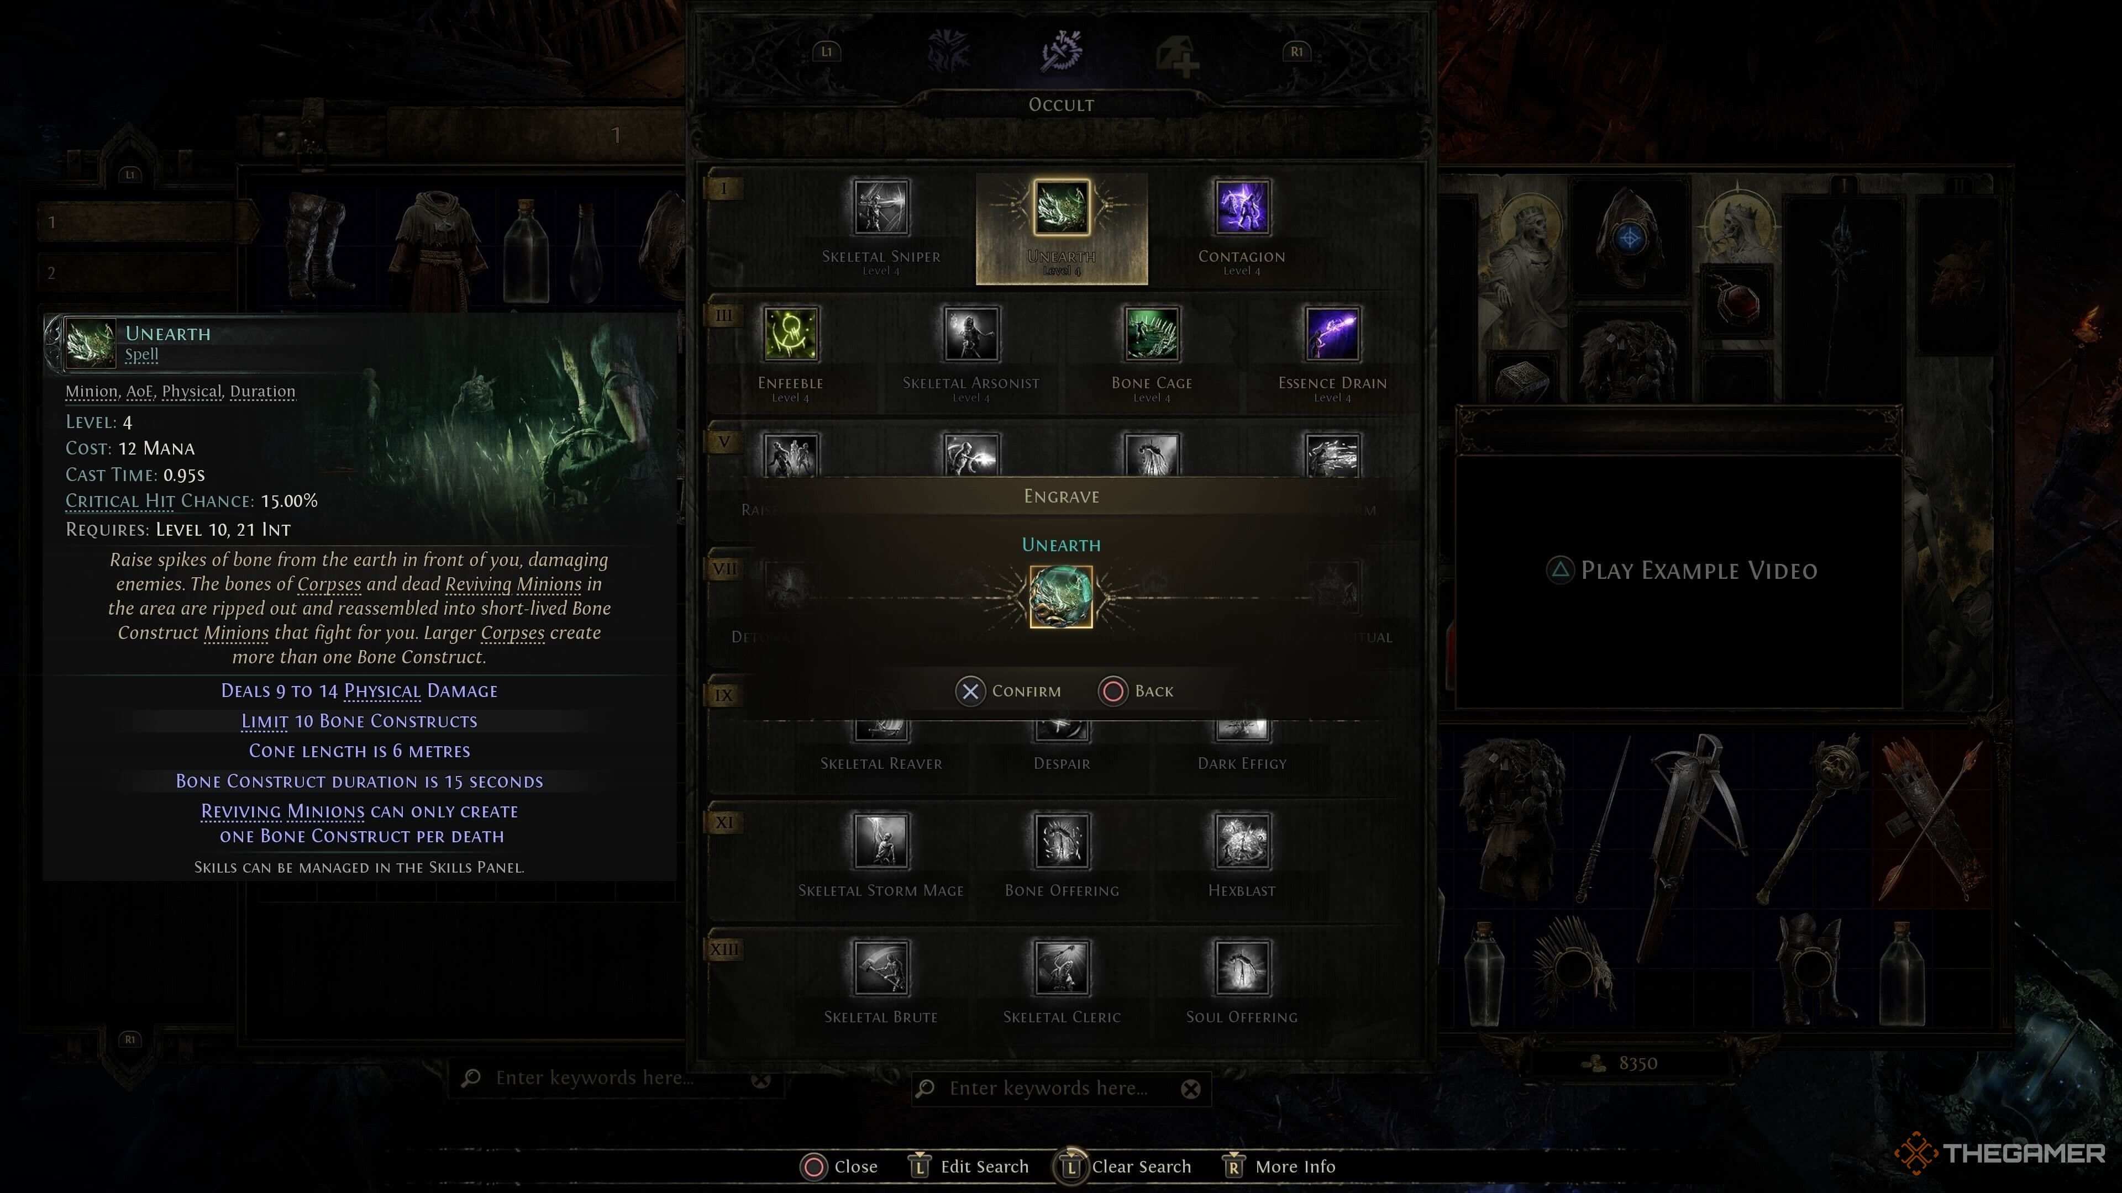Select the Skeletal Storm Mage icon
This screenshot has width=2122, height=1193.
coord(881,841)
